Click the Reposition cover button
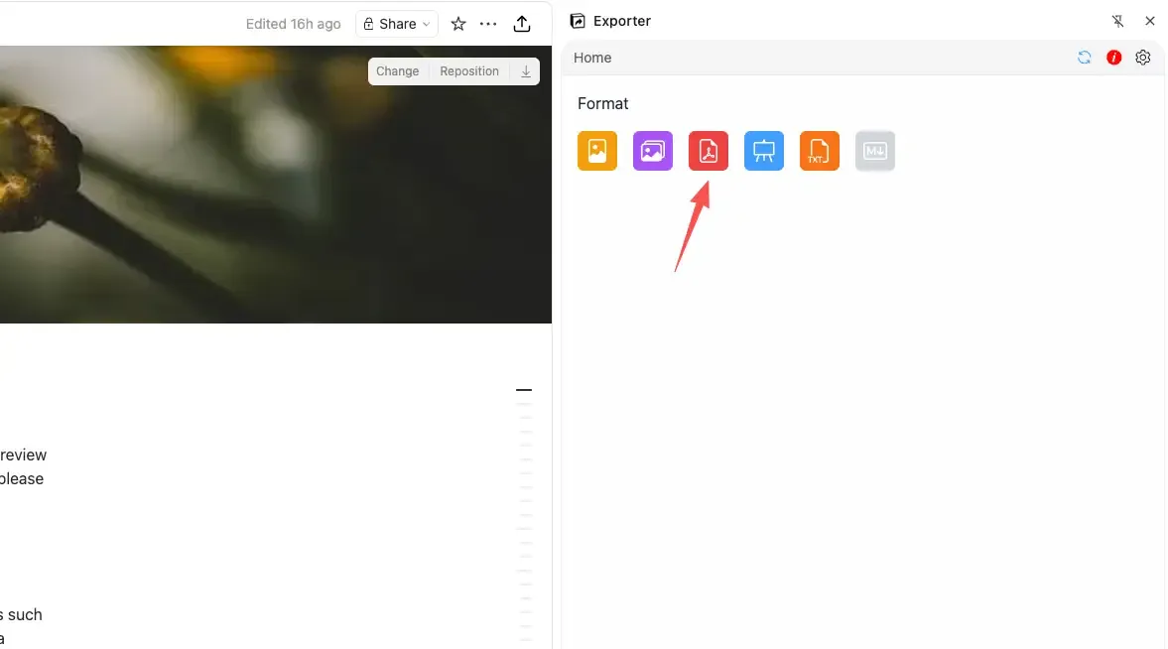 click(468, 70)
